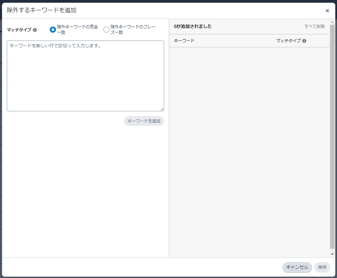337x278 pixels.
Task: Select 除外キーワードの完全一致 radio button
Action: click(53, 30)
